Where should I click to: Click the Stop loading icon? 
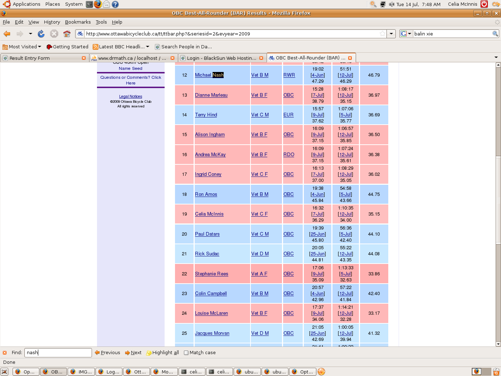pyautogui.click(x=54, y=34)
